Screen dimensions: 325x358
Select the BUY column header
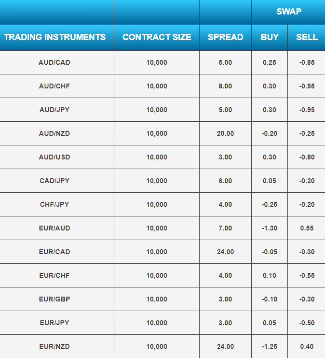[270, 37]
